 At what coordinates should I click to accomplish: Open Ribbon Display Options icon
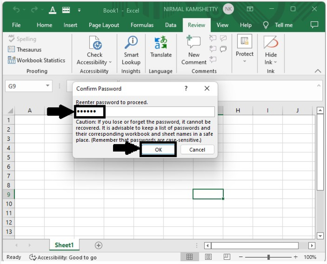(x=250, y=9)
